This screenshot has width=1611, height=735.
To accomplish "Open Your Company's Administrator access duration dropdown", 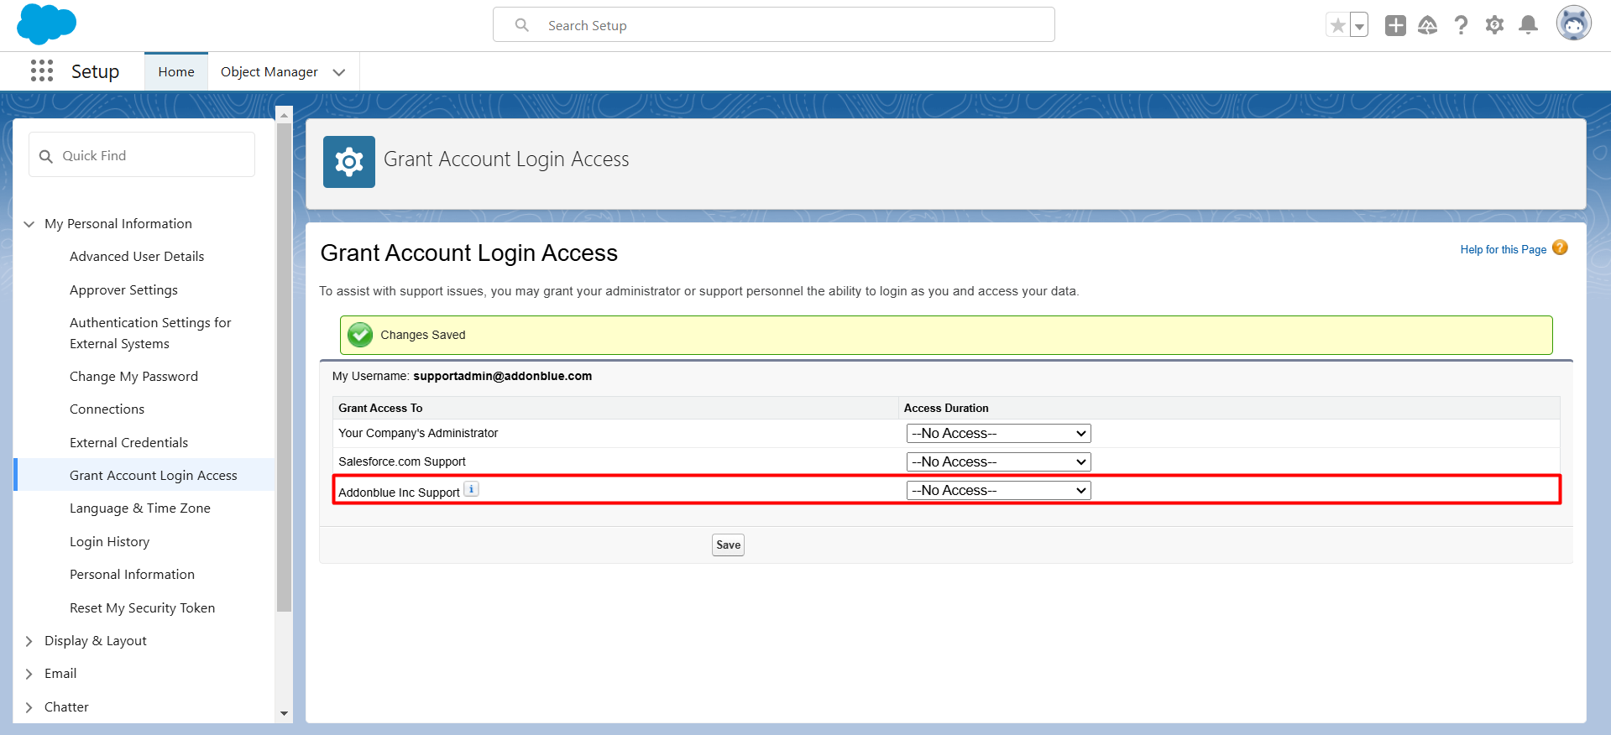I will pos(998,434).
